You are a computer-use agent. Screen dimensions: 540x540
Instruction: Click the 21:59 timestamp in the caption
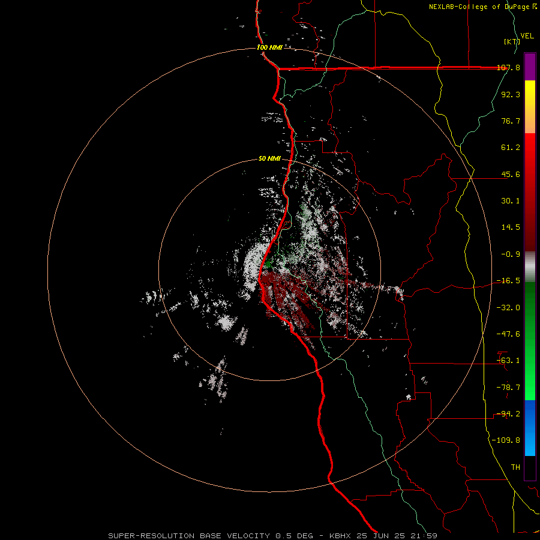point(424,536)
